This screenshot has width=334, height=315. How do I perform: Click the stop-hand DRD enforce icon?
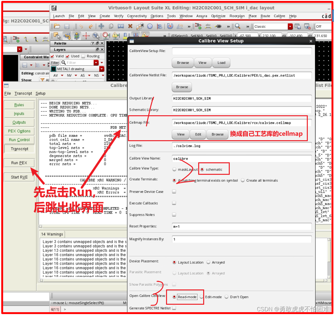tap(106, 36)
